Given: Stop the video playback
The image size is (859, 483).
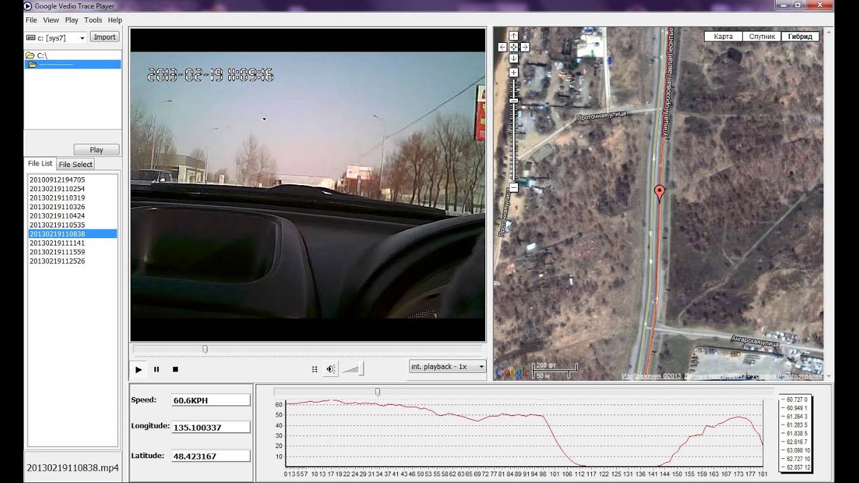Looking at the screenshot, I should (x=175, y=369).
